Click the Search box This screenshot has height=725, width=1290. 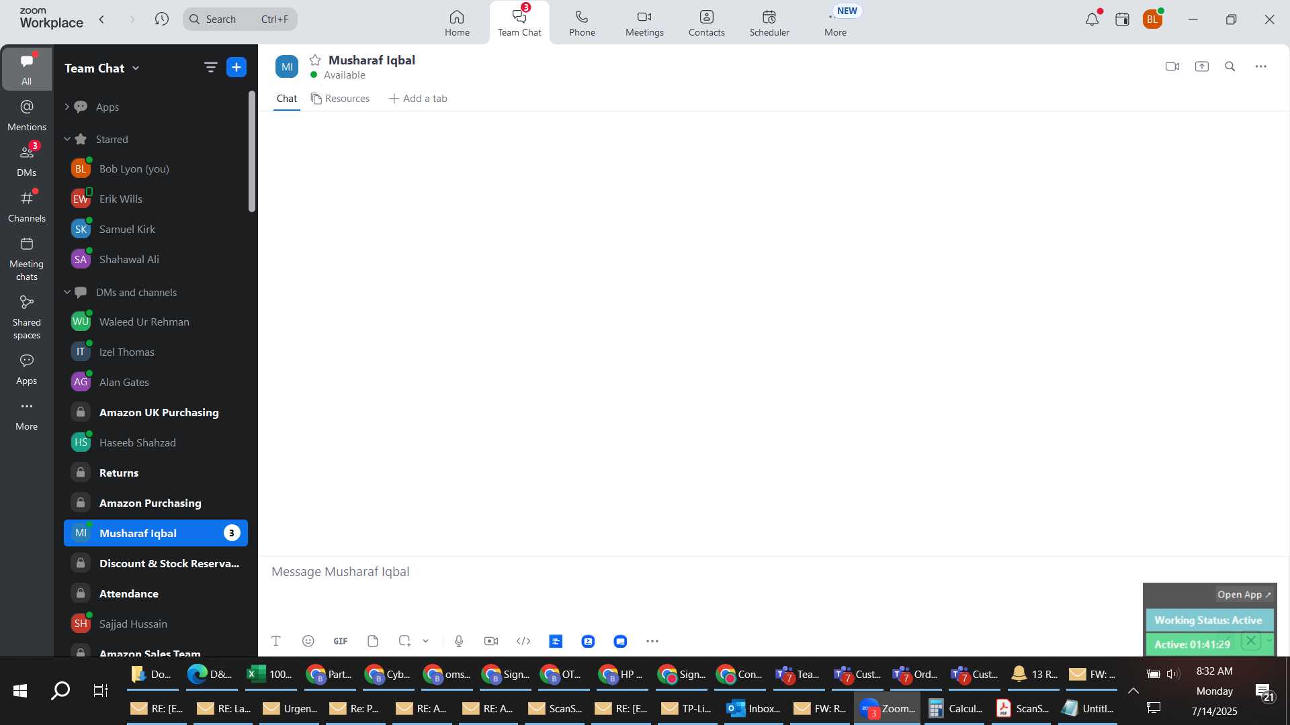[240, 19]
